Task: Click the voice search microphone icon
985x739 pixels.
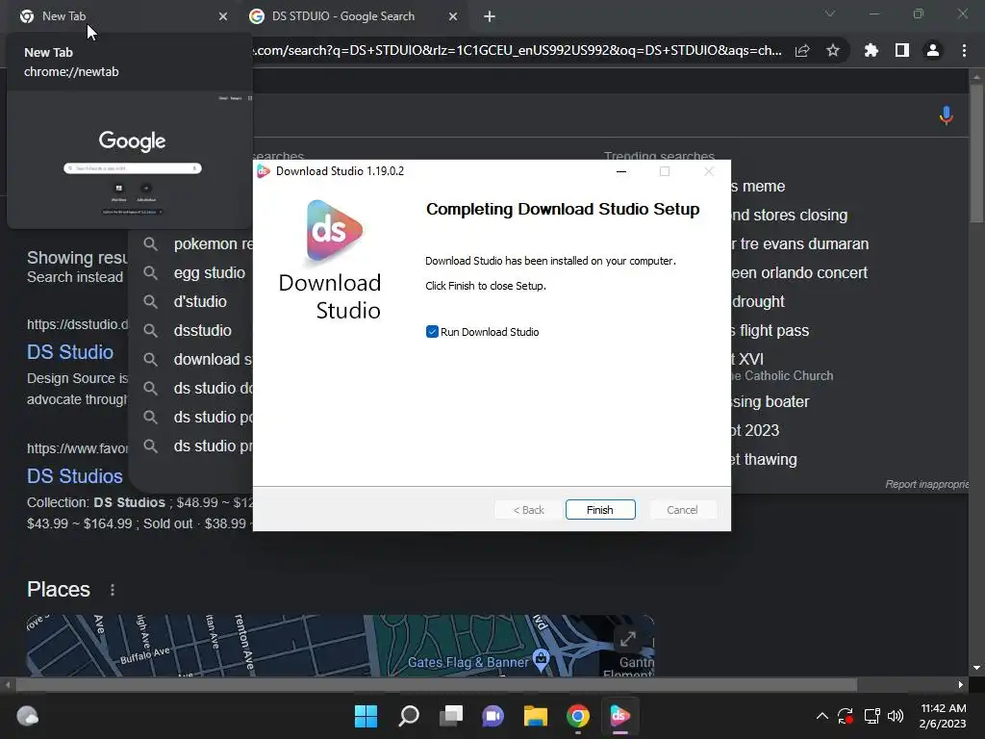Action: coord(947,115)
